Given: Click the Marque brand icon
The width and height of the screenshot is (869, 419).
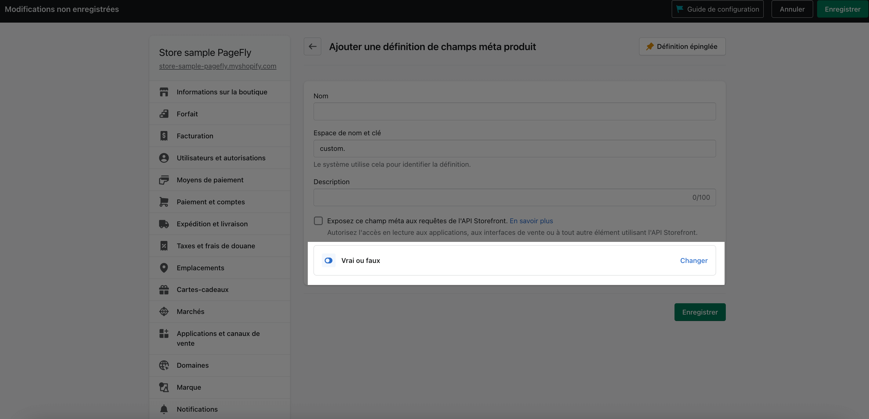Looking at the screenshot, I should [164, 387].
